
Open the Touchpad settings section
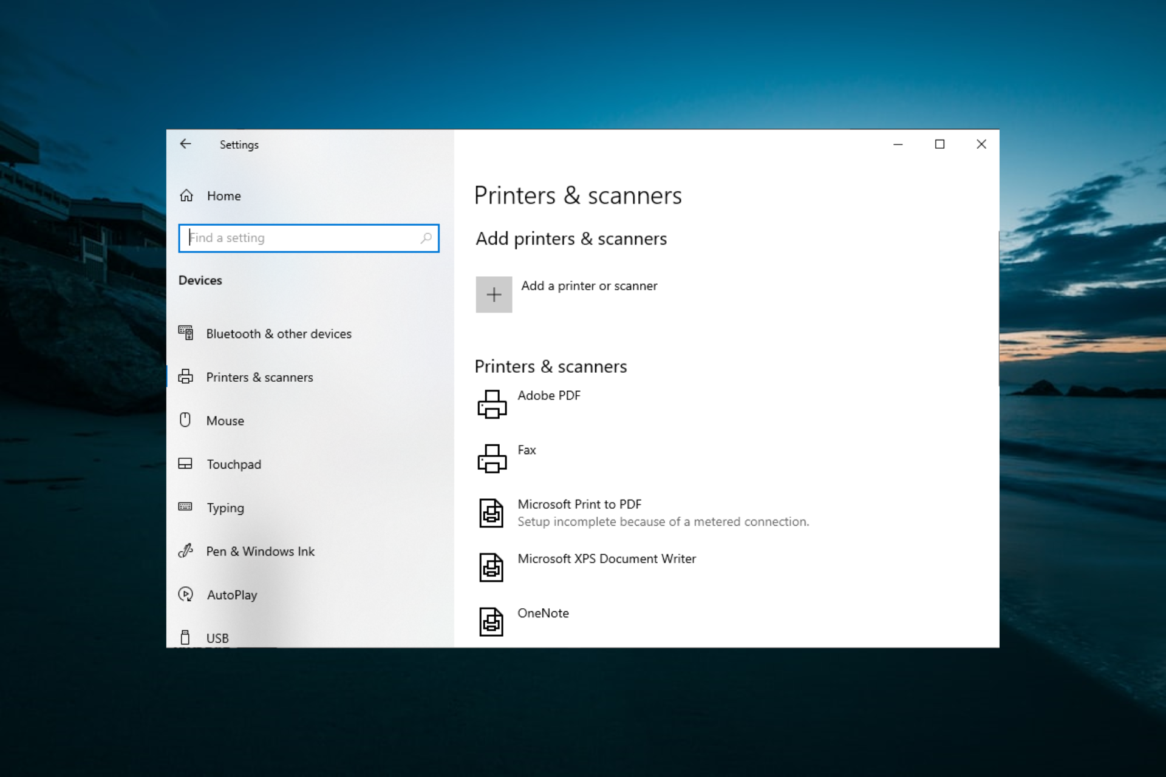pyautogui.click(x=233, y=464)
